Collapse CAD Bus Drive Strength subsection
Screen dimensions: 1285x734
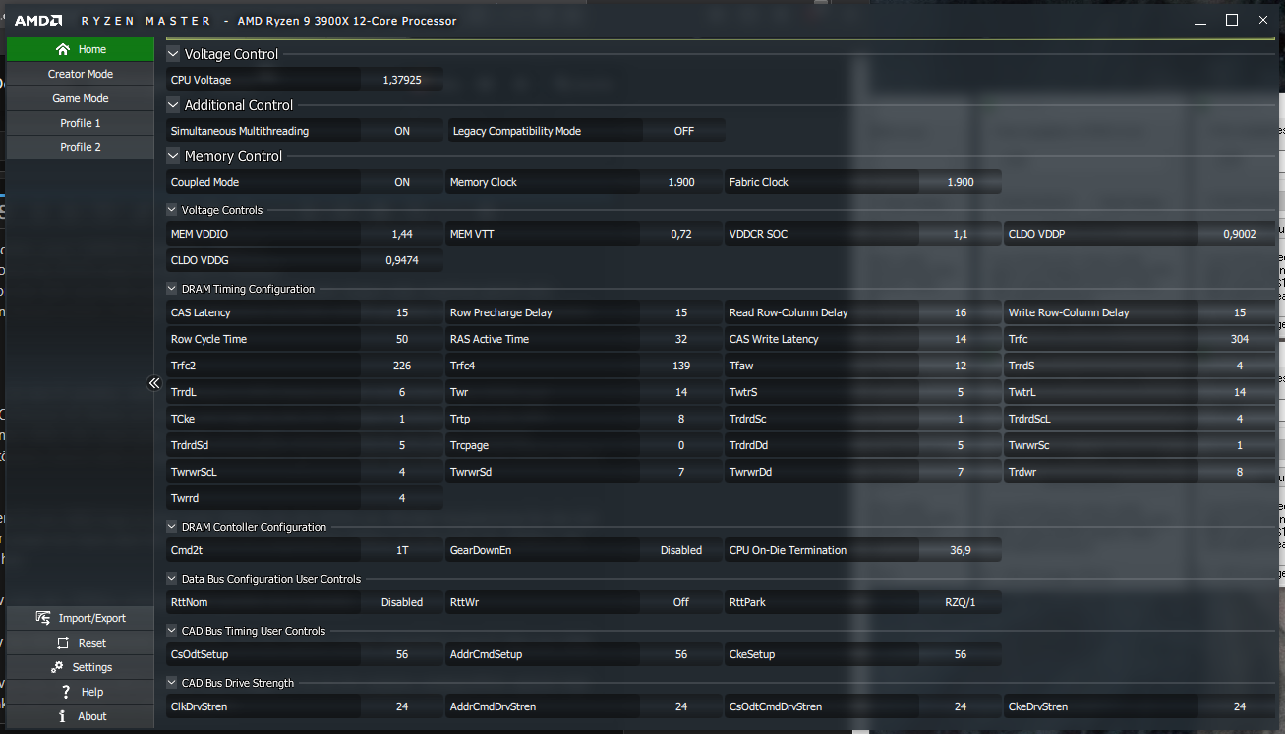[173, 683]
